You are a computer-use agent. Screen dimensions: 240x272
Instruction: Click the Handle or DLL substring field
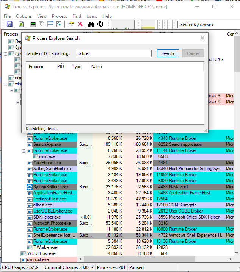coord(114,53)
